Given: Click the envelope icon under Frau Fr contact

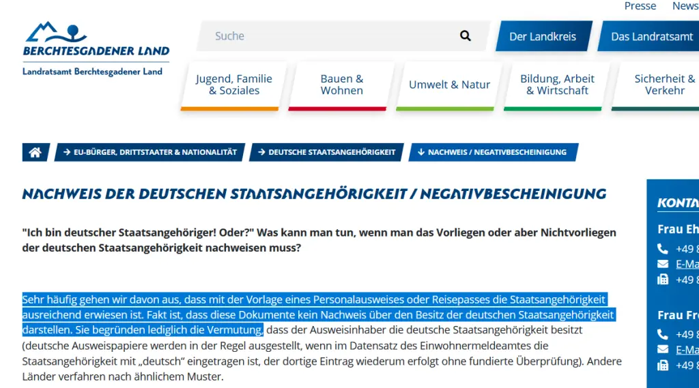Looking at the screenshot, I should (662, 350).
